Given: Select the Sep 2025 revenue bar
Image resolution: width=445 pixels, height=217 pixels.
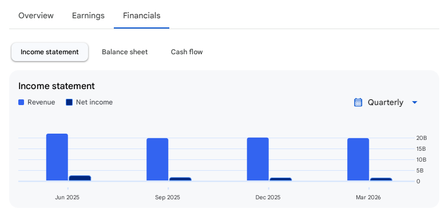Looking at the screenshot, I should 157,159.
